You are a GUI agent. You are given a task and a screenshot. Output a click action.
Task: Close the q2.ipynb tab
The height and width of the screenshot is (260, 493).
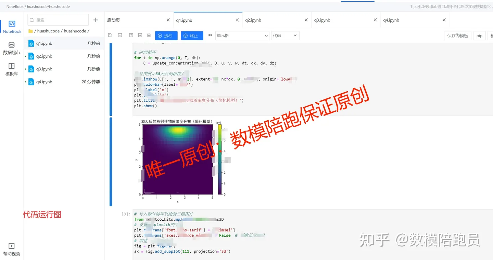306,20
